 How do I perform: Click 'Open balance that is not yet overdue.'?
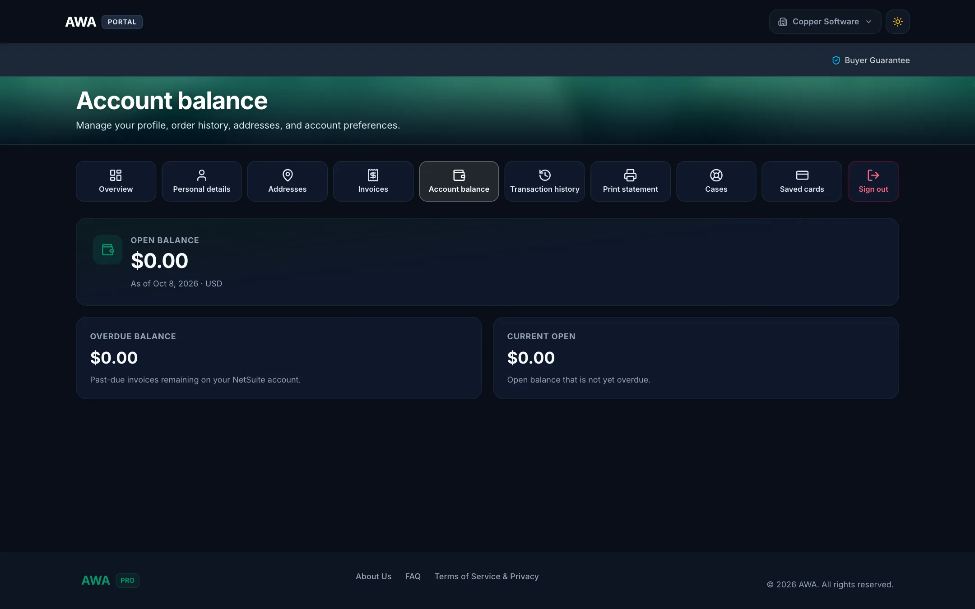point(579,380)
